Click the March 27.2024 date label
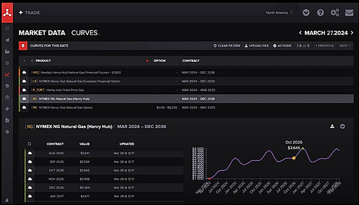The image size is (359, 205). 326,33
